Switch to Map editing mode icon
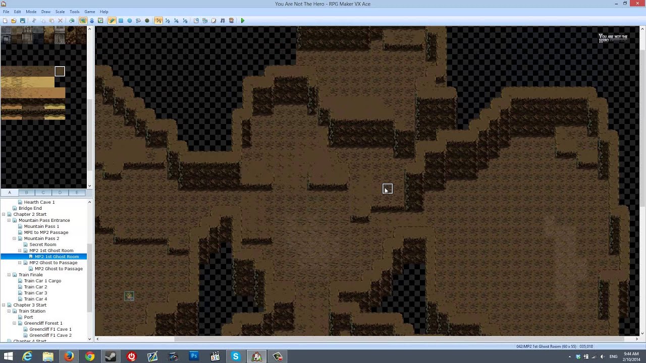This screenshot has height=363, width=646. [83, 21]
